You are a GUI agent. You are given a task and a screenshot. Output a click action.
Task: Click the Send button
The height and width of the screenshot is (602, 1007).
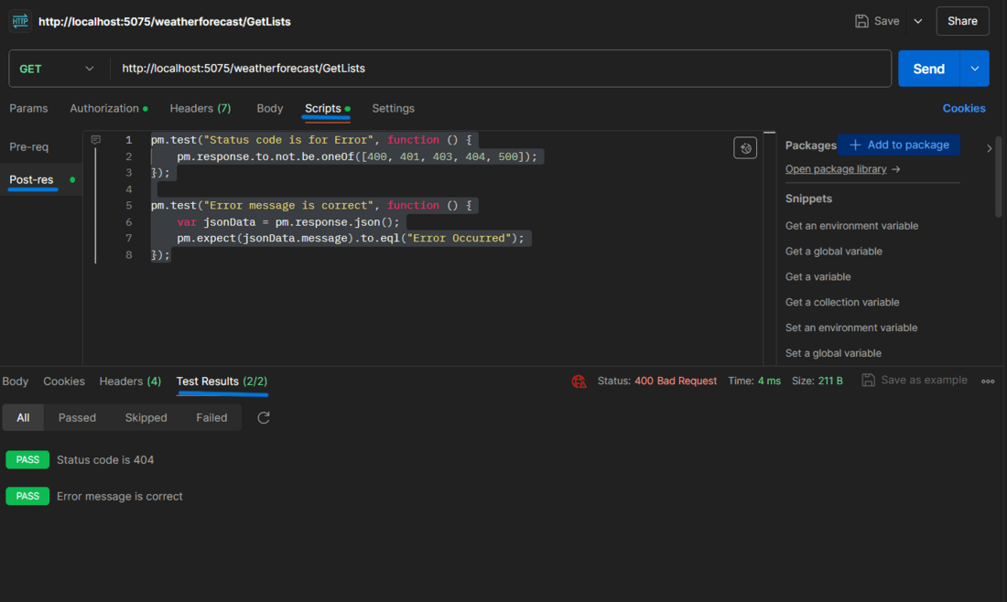[x=928, y=69]
